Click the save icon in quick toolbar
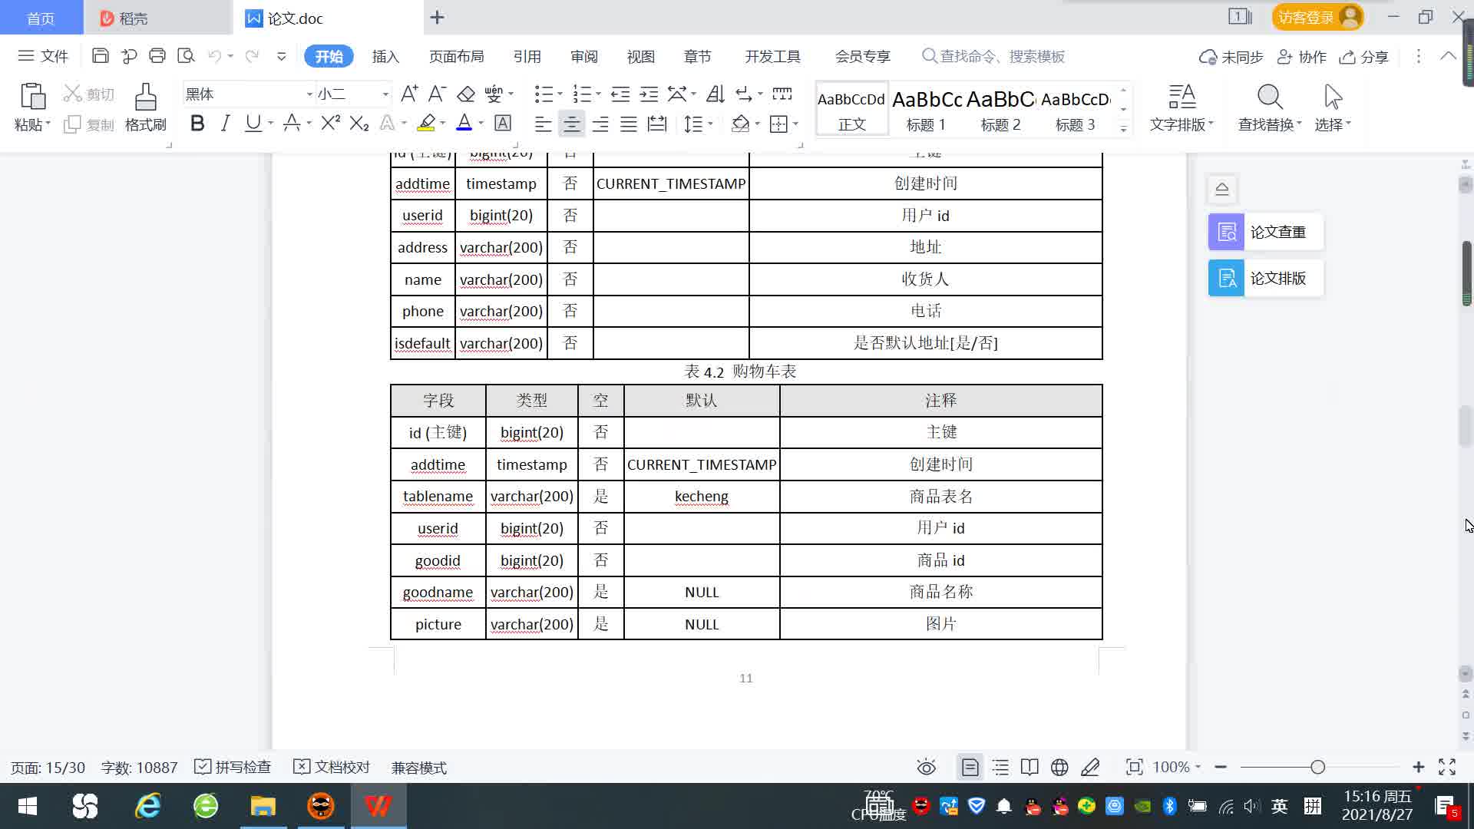1474x829 pixels. click(100, 56)
